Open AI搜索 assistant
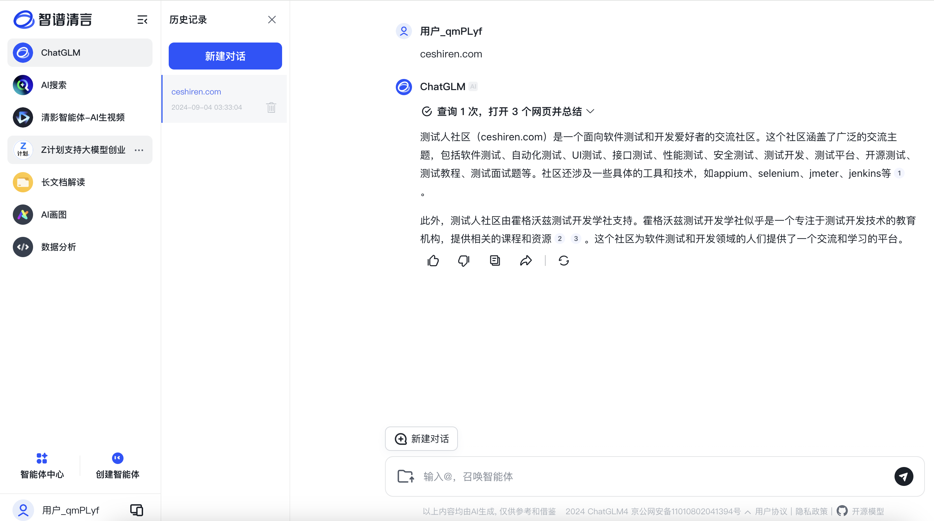934x521 pixels. point(80,85)
